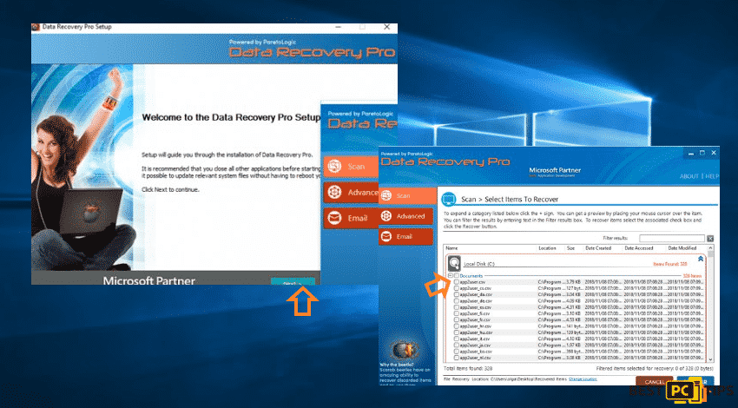The width and height of the screenshot is (738, 408).
Task: Check the box for app2user_de.csv
Action: pos(457,300)
